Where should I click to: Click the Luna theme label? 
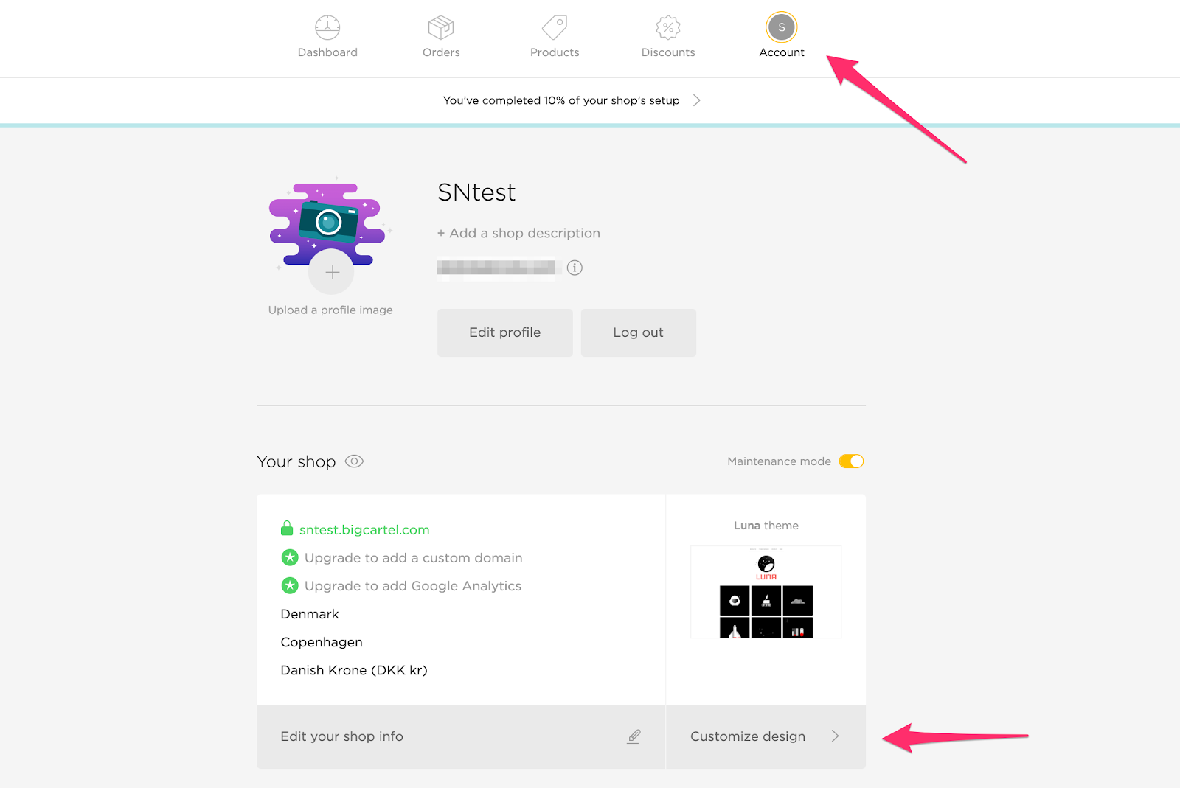[766, 526]
